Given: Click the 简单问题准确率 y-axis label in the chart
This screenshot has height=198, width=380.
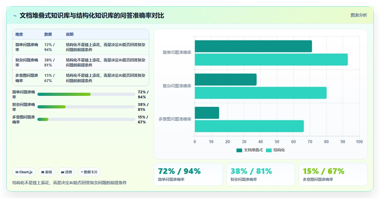Looking at the screenshot, I should [177, 53].
